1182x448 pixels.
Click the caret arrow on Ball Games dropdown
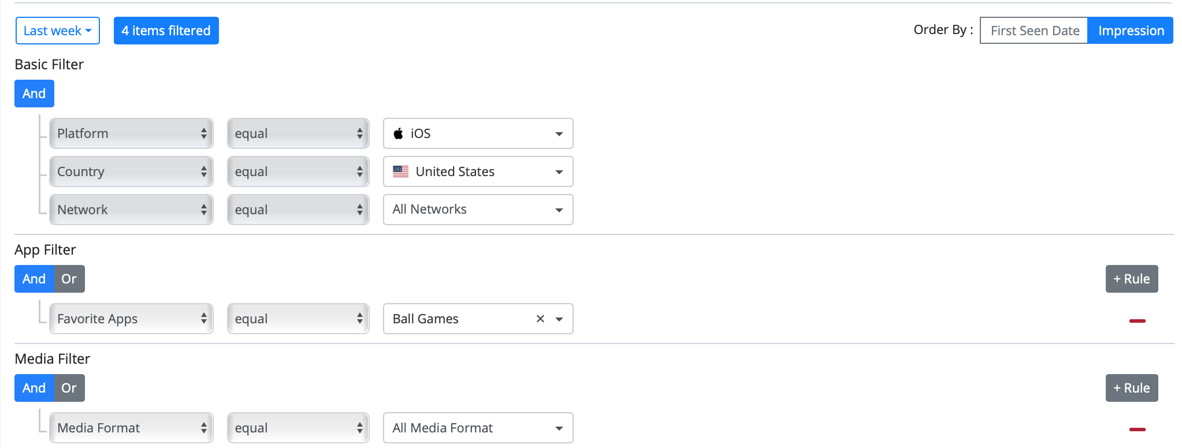pyautogui.click(x=559, y=319)
